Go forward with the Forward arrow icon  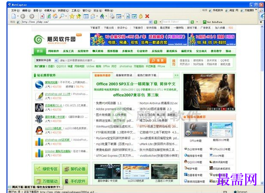point(32,16)
